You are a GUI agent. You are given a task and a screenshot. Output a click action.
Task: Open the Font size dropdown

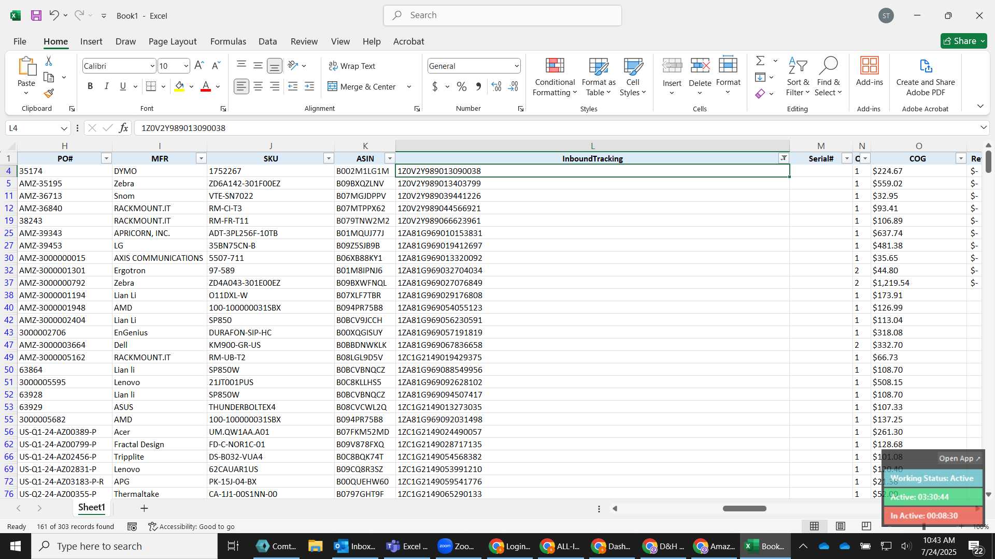(x=186, y=66)
